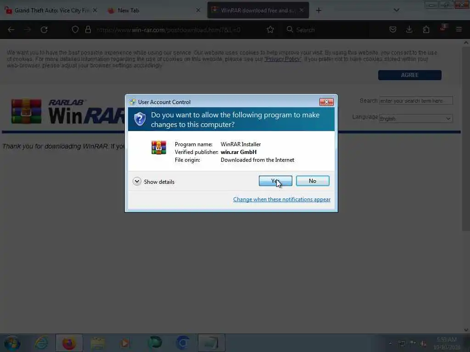This screenshot has width=470, height=352.
Task: Click the UAC shield question icon
Action: point(140,119)
